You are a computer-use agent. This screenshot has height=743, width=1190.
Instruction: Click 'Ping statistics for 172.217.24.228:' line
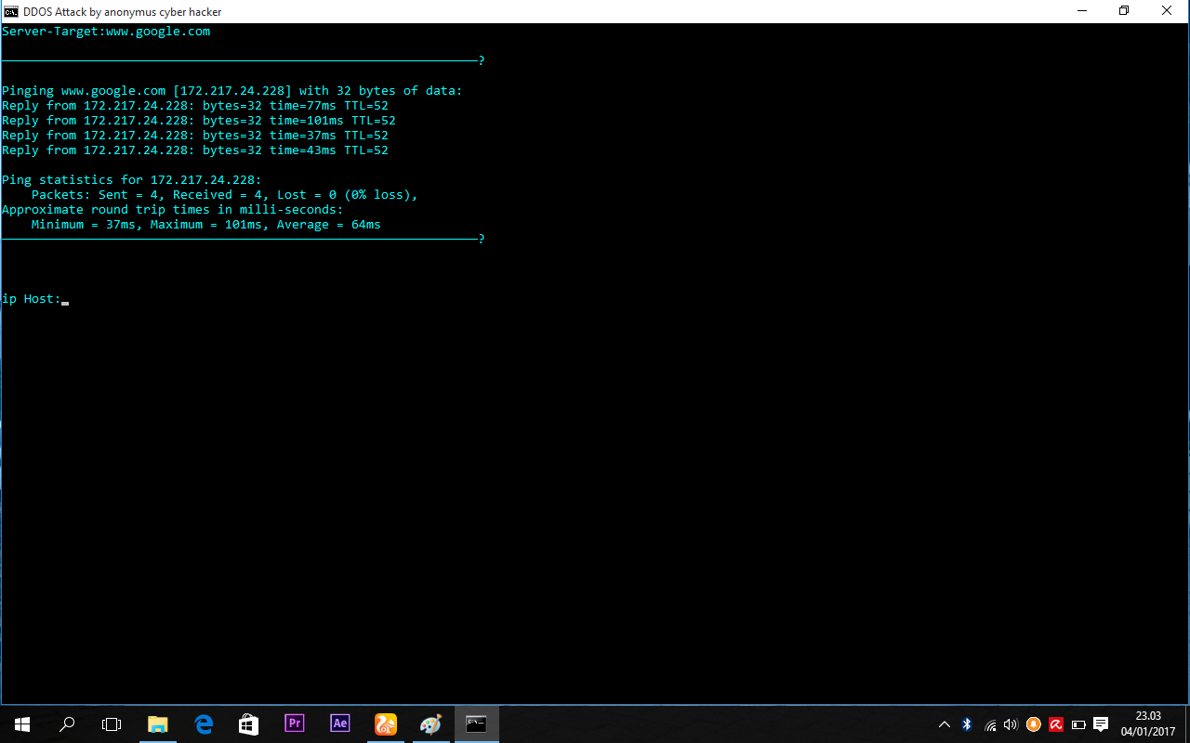pos(132,180)
